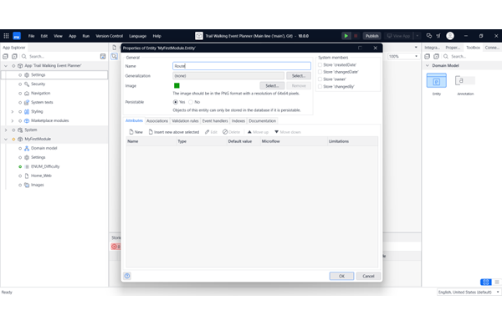
Task: Select Persistable Yes radio button
Action: [x=176, y=102]
